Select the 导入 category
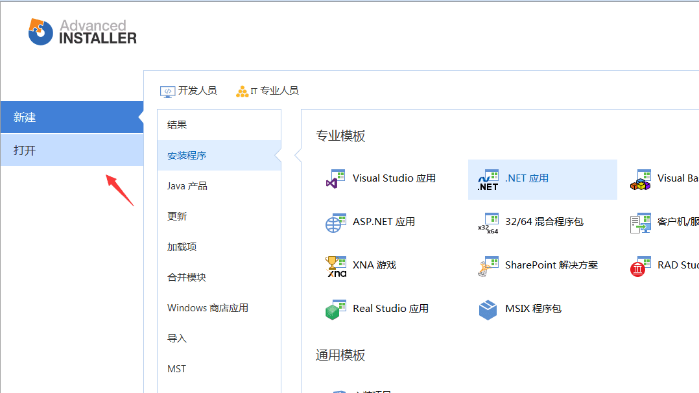699x393 pixels. pyautogui.click(x=219, y=338)
